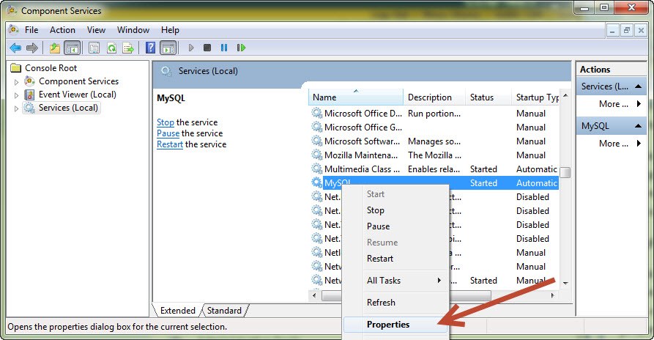This screenshot has height=340, width=654.
Task: Click the Services (Local) pane header
Action: 362,71
